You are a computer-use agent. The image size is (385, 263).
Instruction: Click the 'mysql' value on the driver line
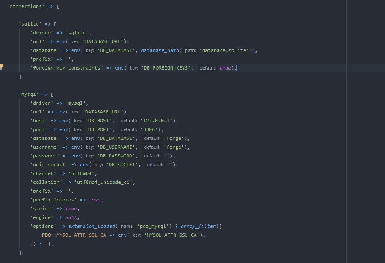tap(75, 103)
